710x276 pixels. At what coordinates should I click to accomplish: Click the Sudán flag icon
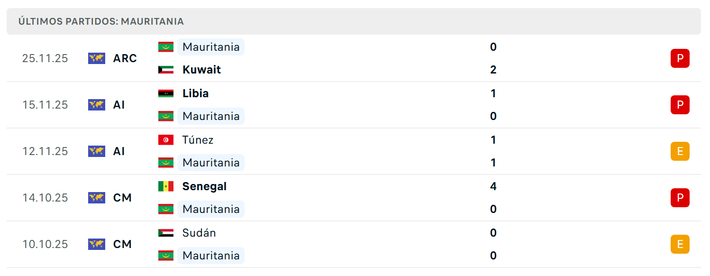click(166, 233)
